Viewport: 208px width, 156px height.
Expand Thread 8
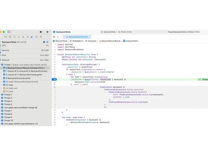pos(0,114)
